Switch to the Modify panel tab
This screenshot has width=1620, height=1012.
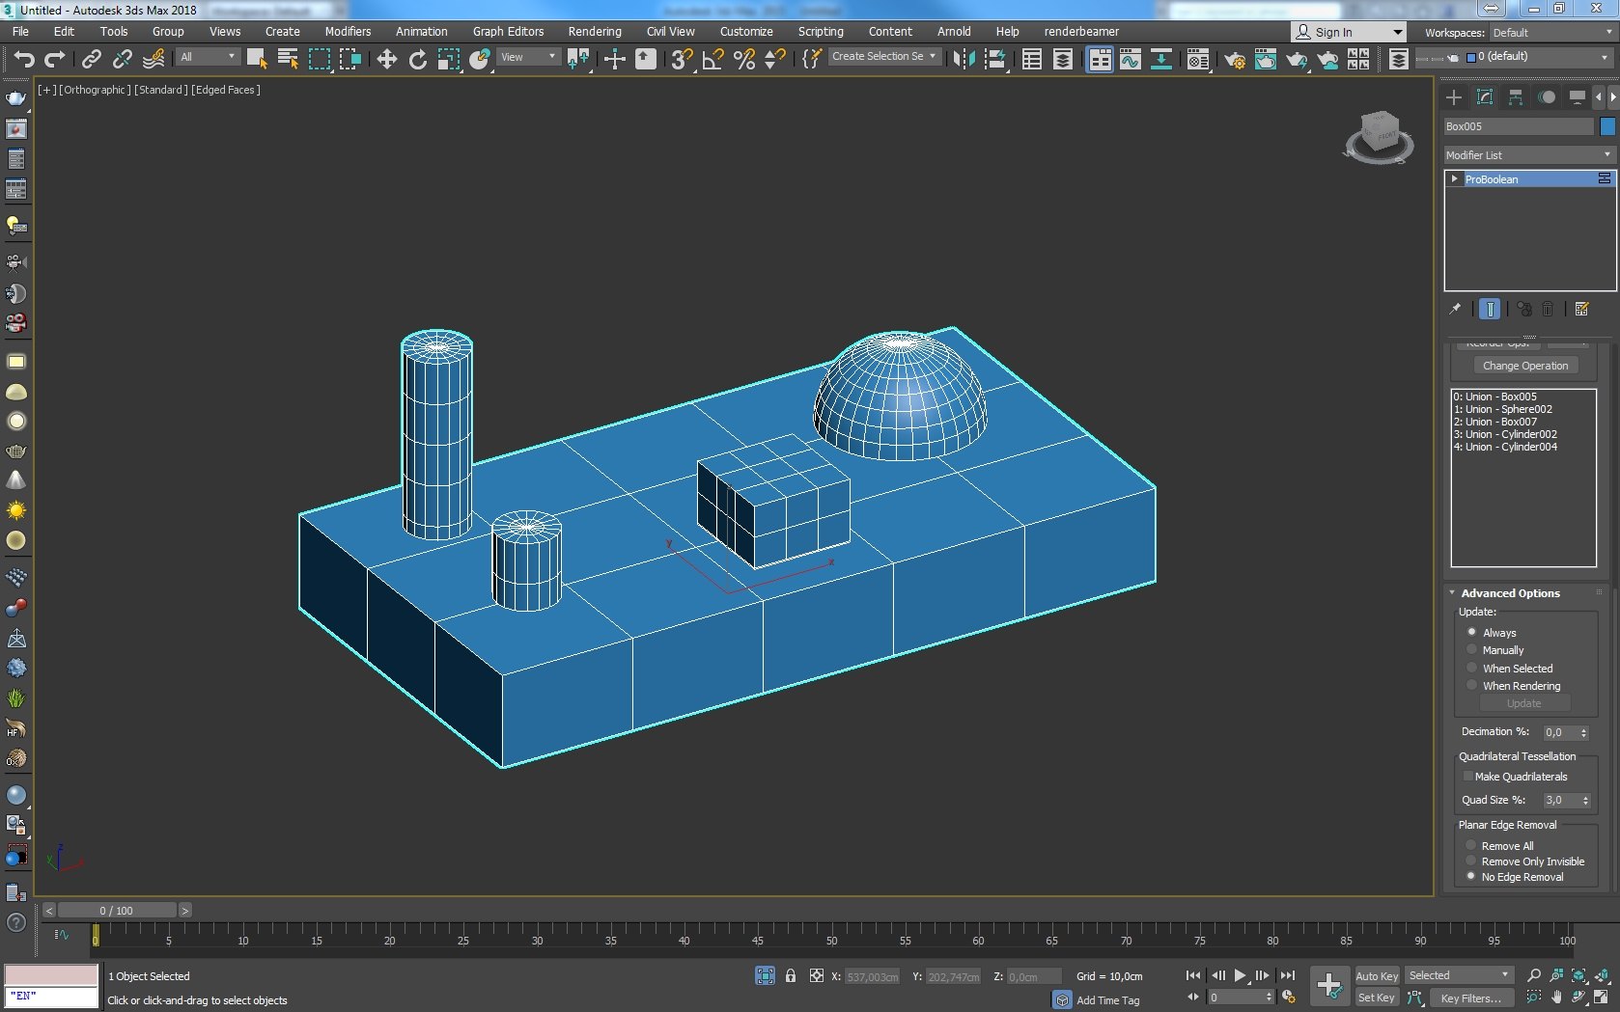pos(1485,97)
